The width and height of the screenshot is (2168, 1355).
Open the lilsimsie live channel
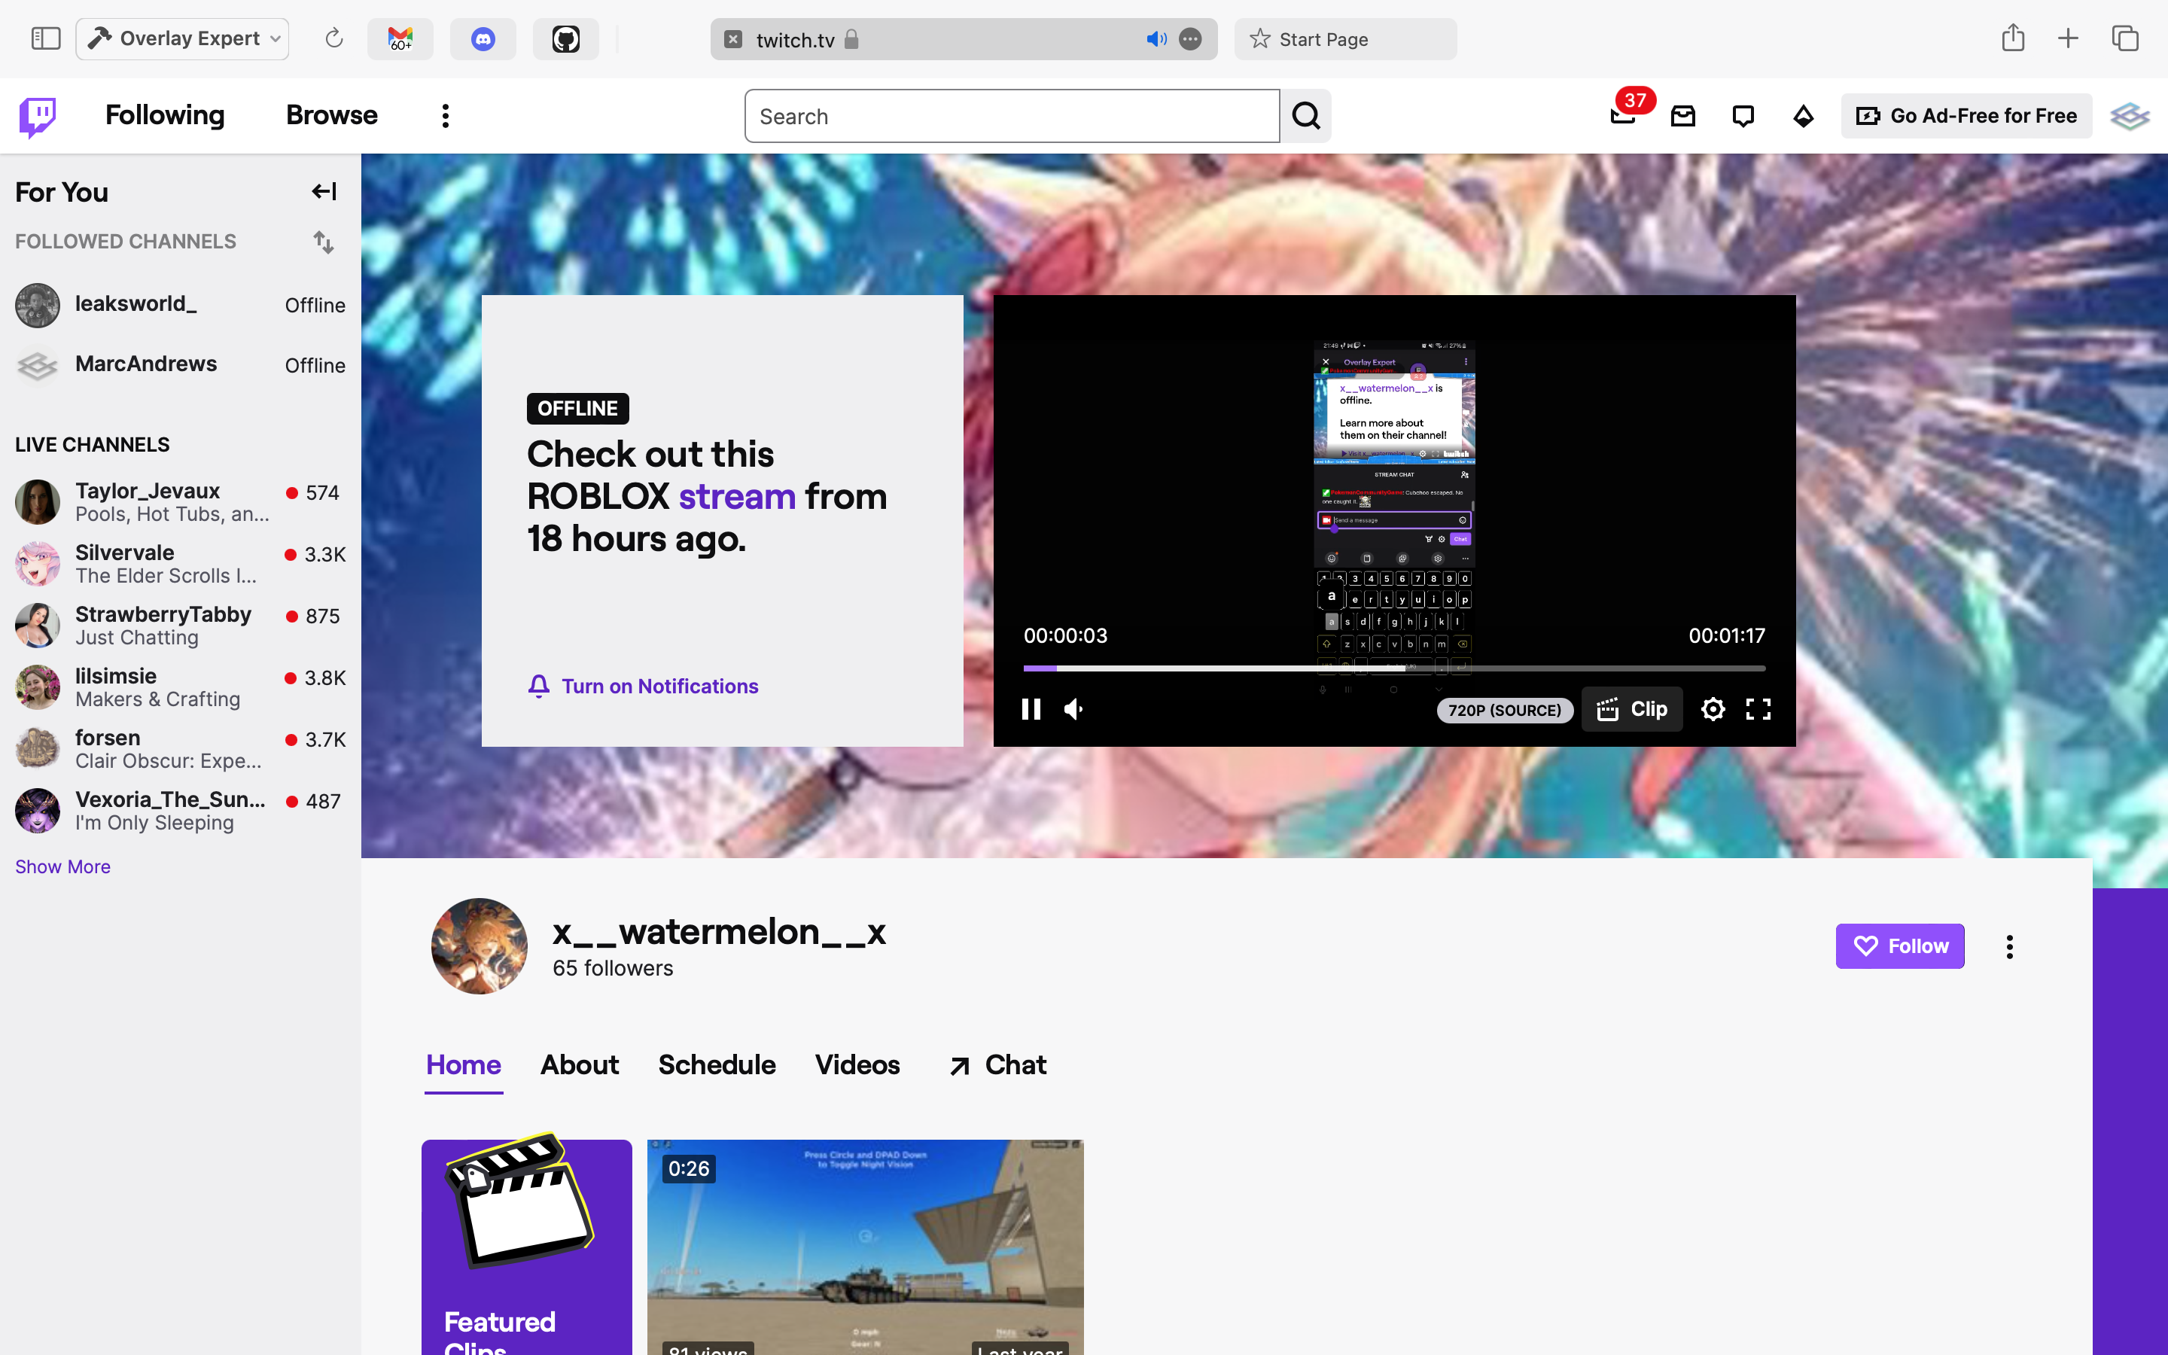[180, 687]
